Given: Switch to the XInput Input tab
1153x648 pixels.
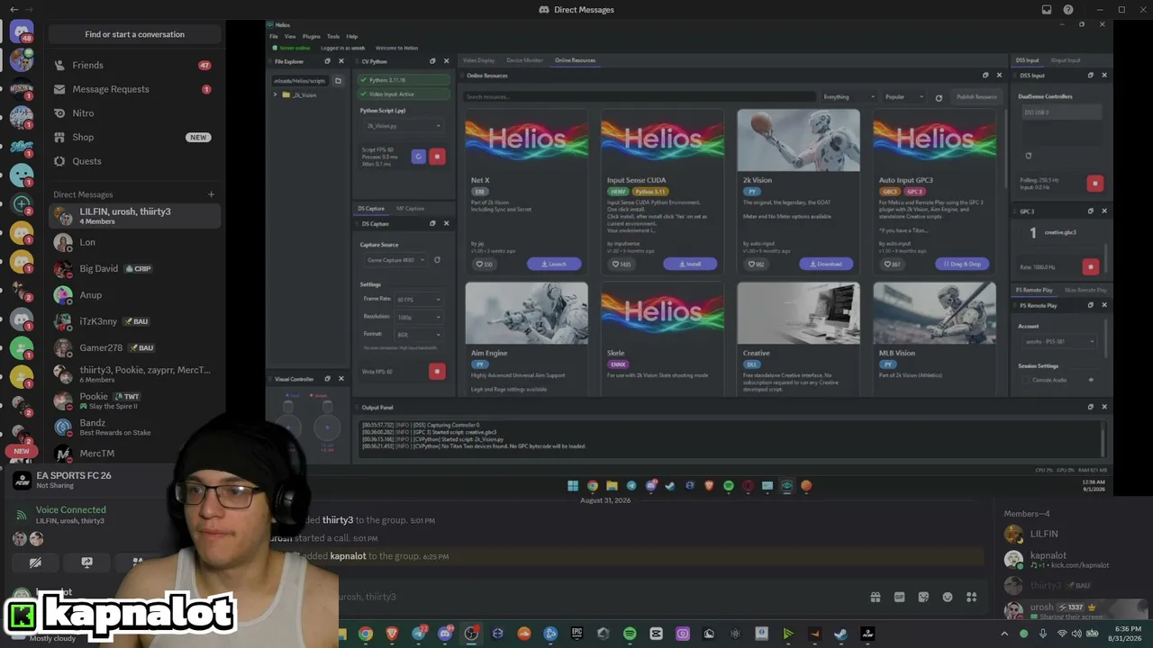Looking at the screenshot, I should coord(1066,60).
